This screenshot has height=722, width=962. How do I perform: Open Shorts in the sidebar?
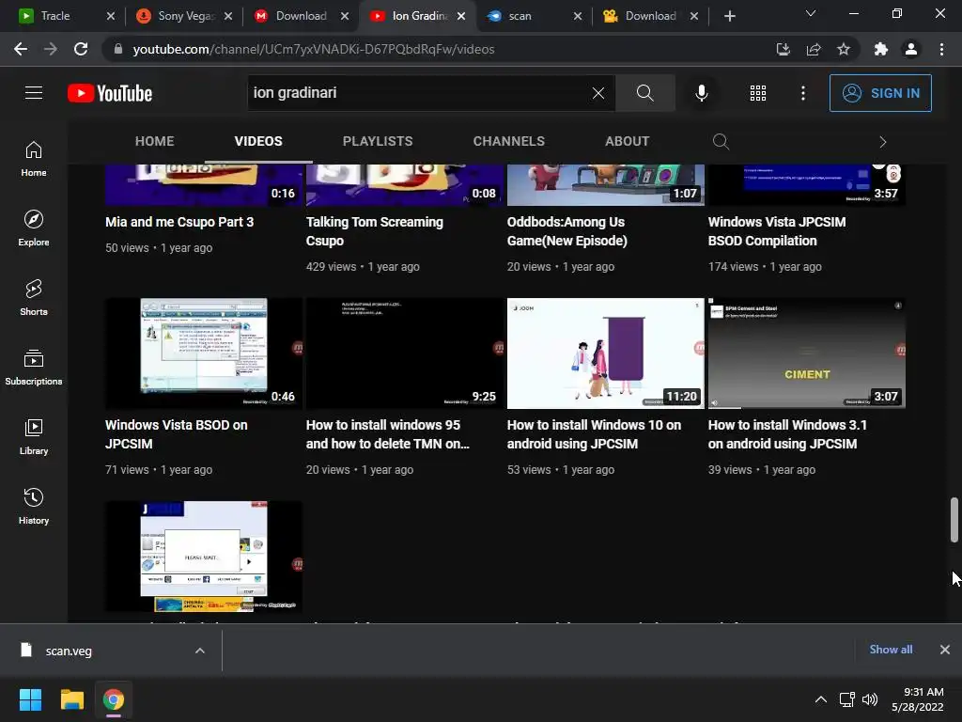point(34,298)
